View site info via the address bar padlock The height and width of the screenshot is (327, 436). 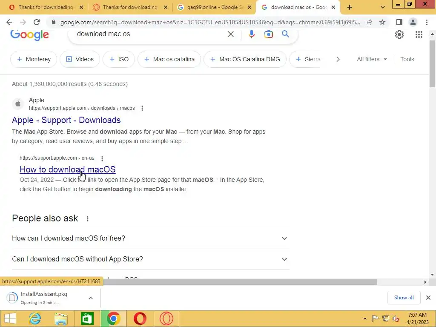(54, 22)
